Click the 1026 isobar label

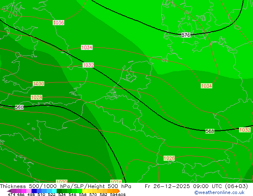pos(169,158)
